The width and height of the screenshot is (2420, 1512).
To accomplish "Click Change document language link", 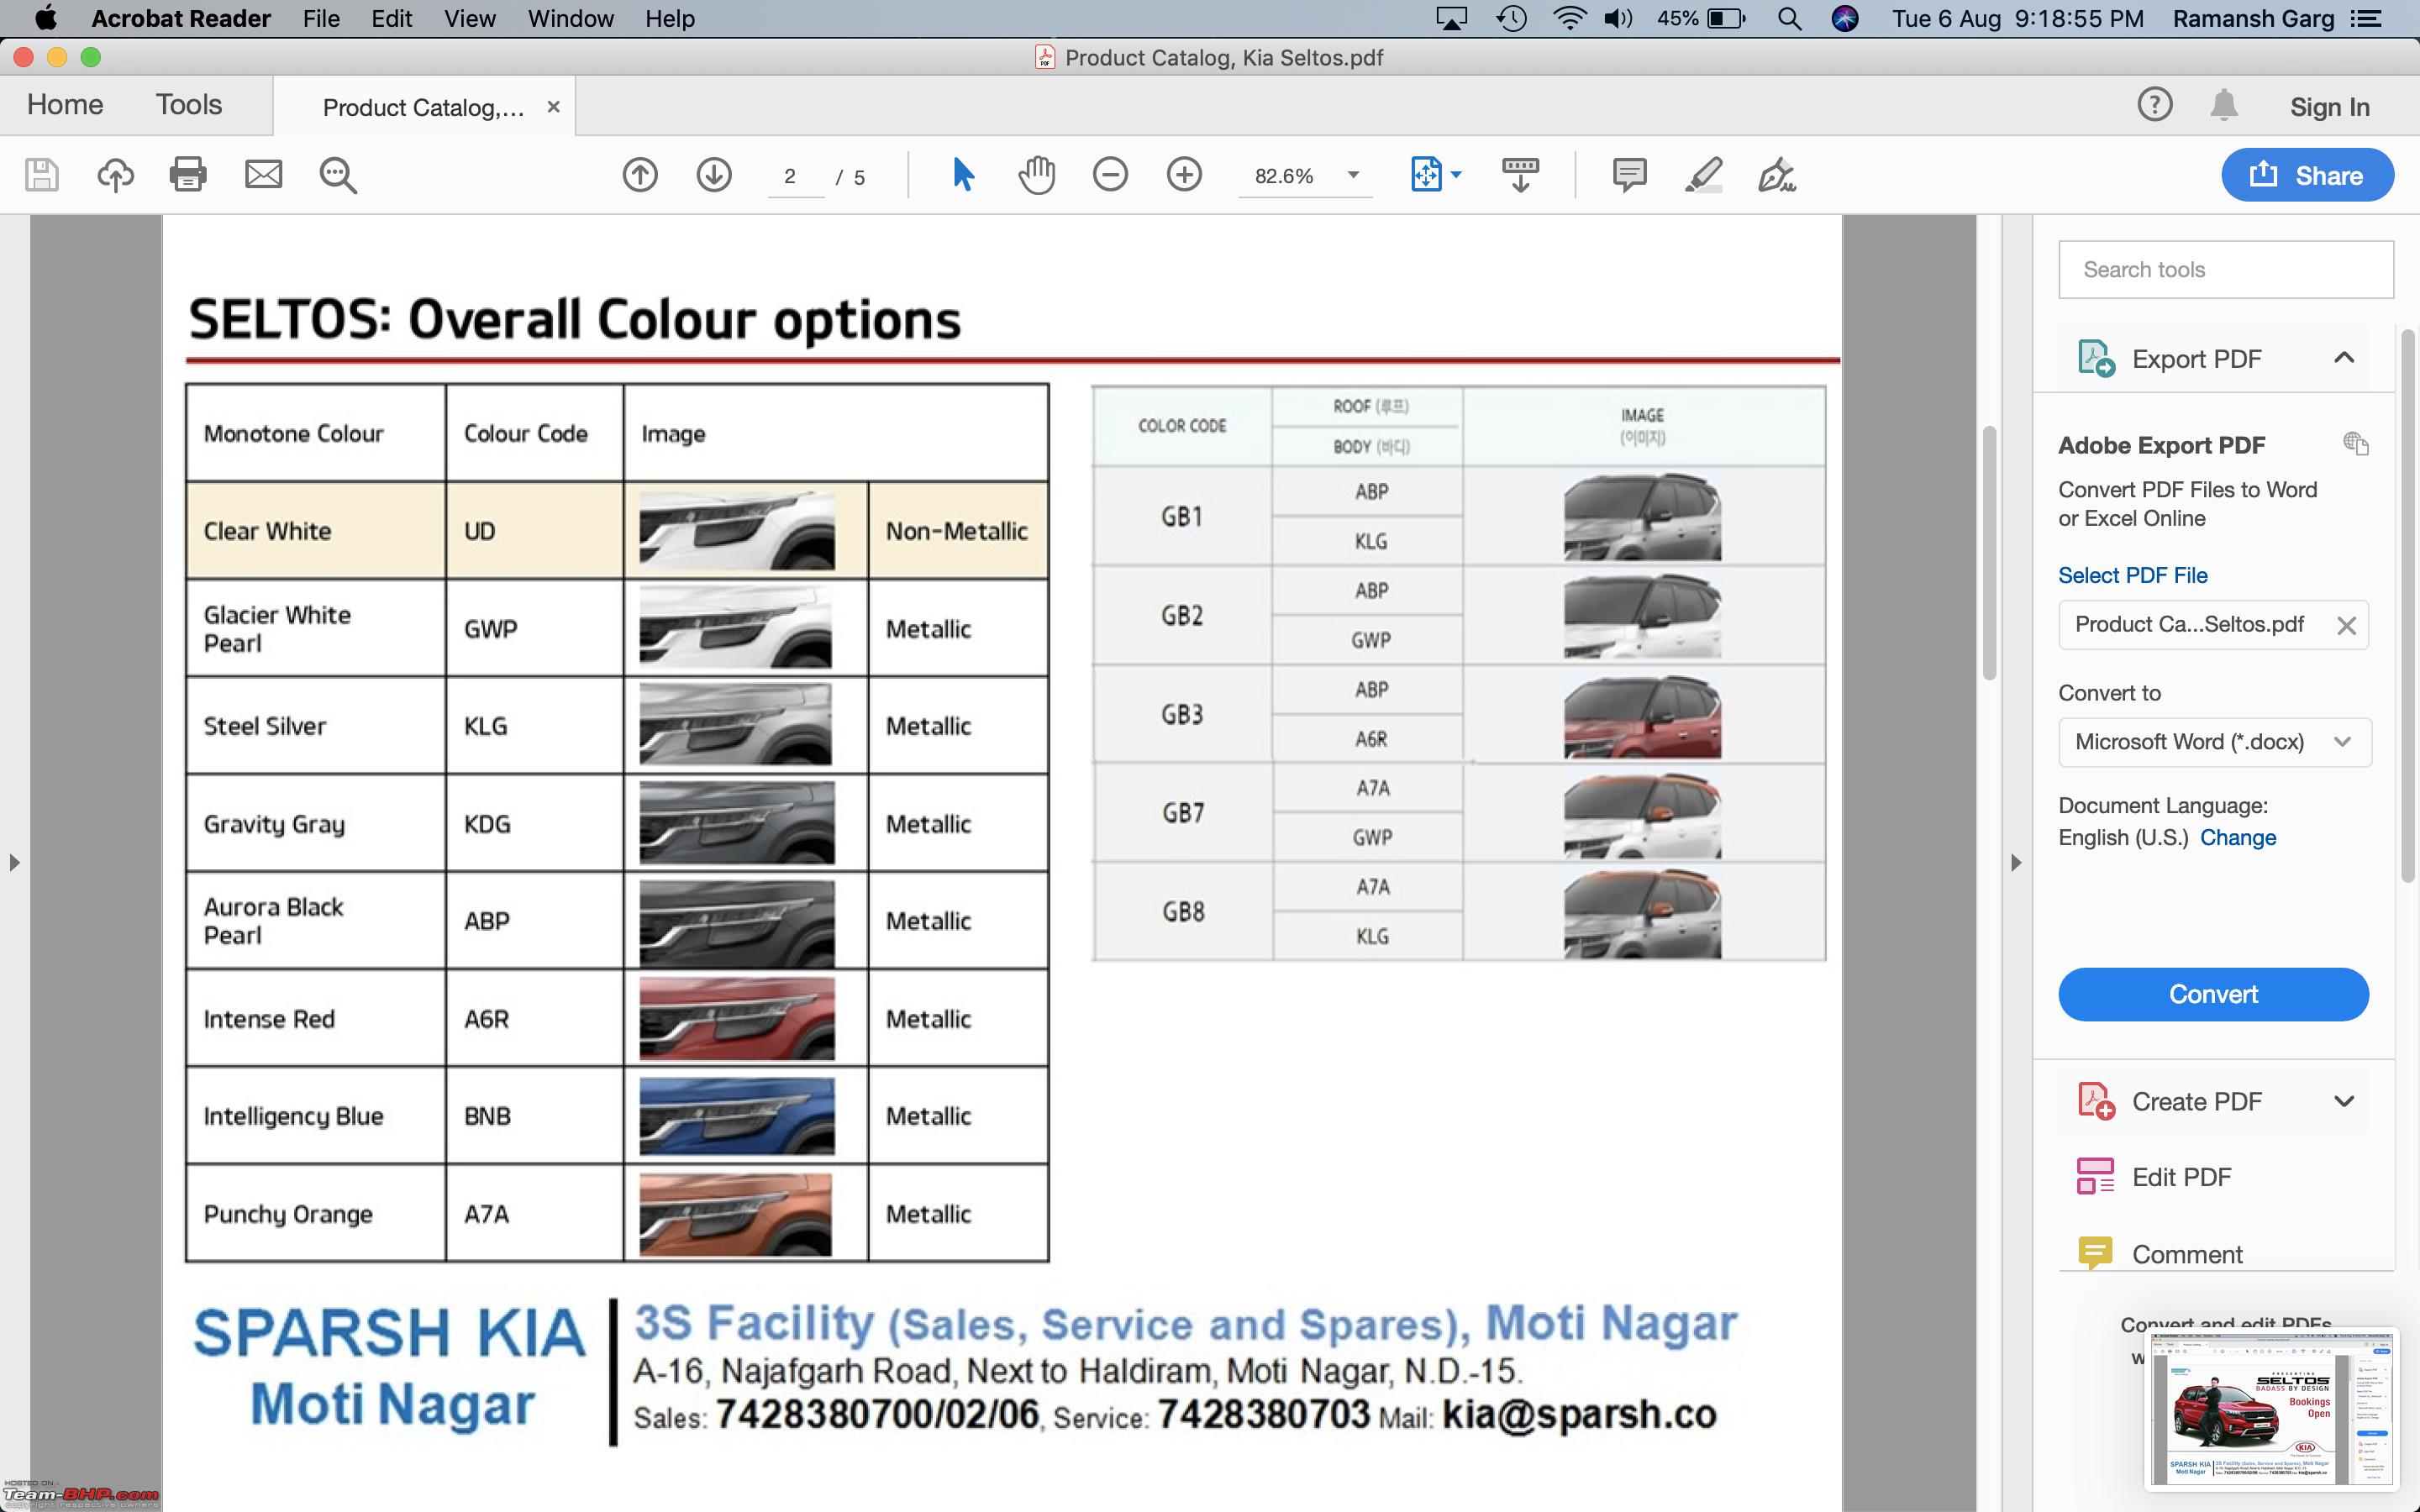I will click(x=2238, y=837).
